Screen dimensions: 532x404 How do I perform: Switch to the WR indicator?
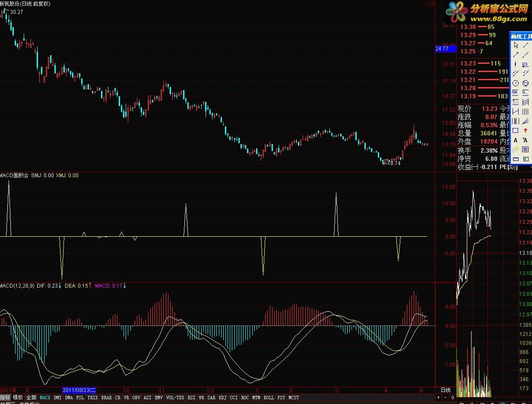coord(202,398)
